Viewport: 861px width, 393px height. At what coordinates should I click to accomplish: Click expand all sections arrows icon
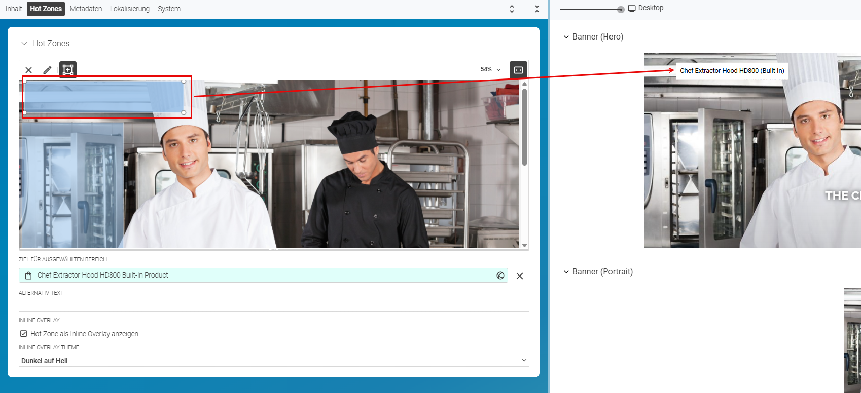pos(512,9)
